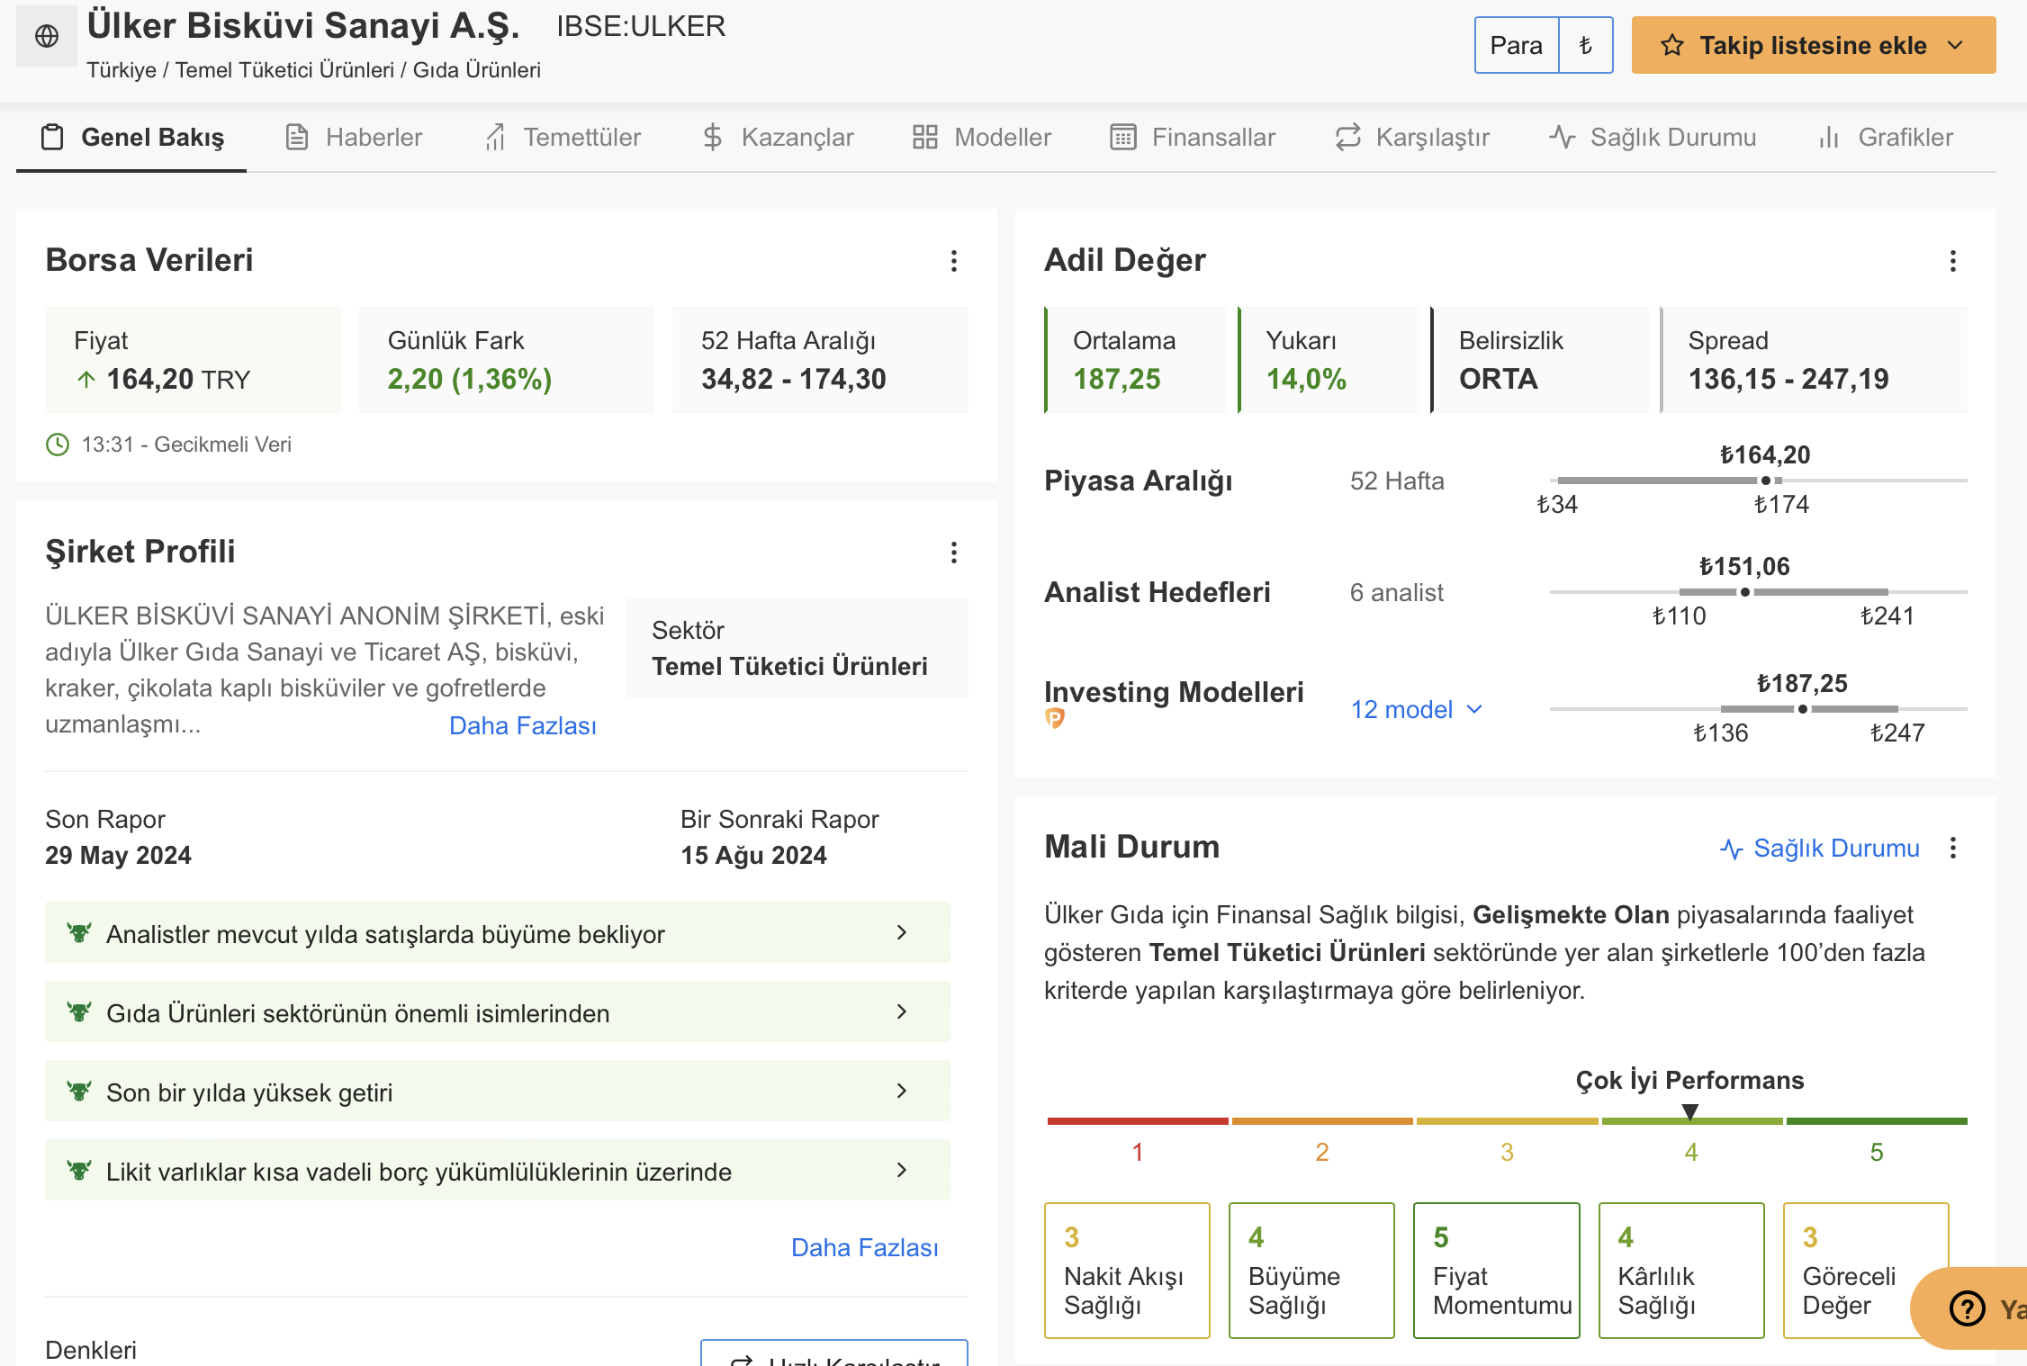This screenshot has height=1366, width=2027.
Task: Click the Analist Hedefleri range marker at ₺151,06
Action: (x=1745, y=592)
